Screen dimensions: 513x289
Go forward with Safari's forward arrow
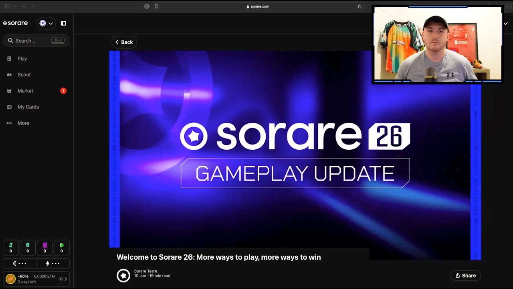click(34, 6)
